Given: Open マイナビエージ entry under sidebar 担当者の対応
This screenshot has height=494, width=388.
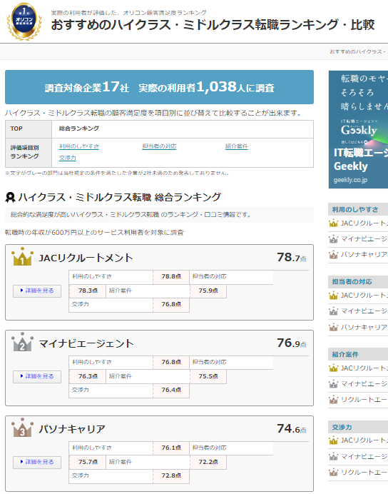Looking at the screenshot, I should click(364, 311).
